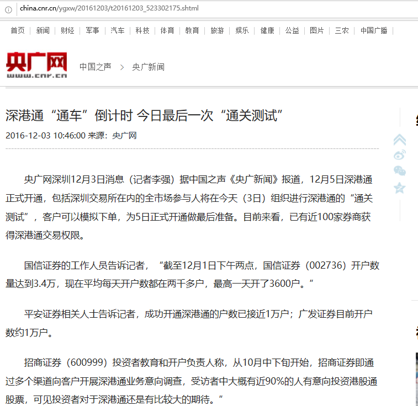This screenshot has height=406, width=418.
Task: Open the 汽车 navigation item
Action: coord(118,31)
